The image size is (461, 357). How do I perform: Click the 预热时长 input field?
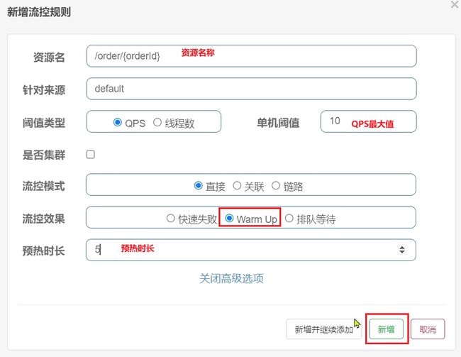(251, 250)
